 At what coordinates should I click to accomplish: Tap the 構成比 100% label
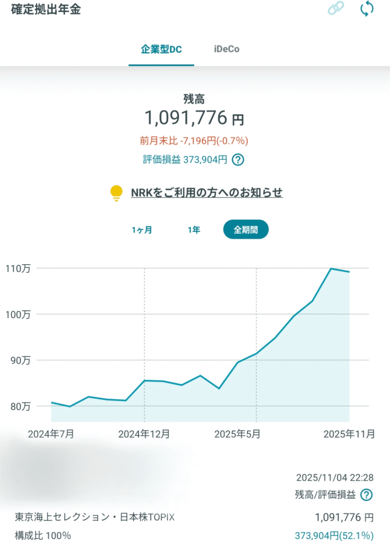42,536
